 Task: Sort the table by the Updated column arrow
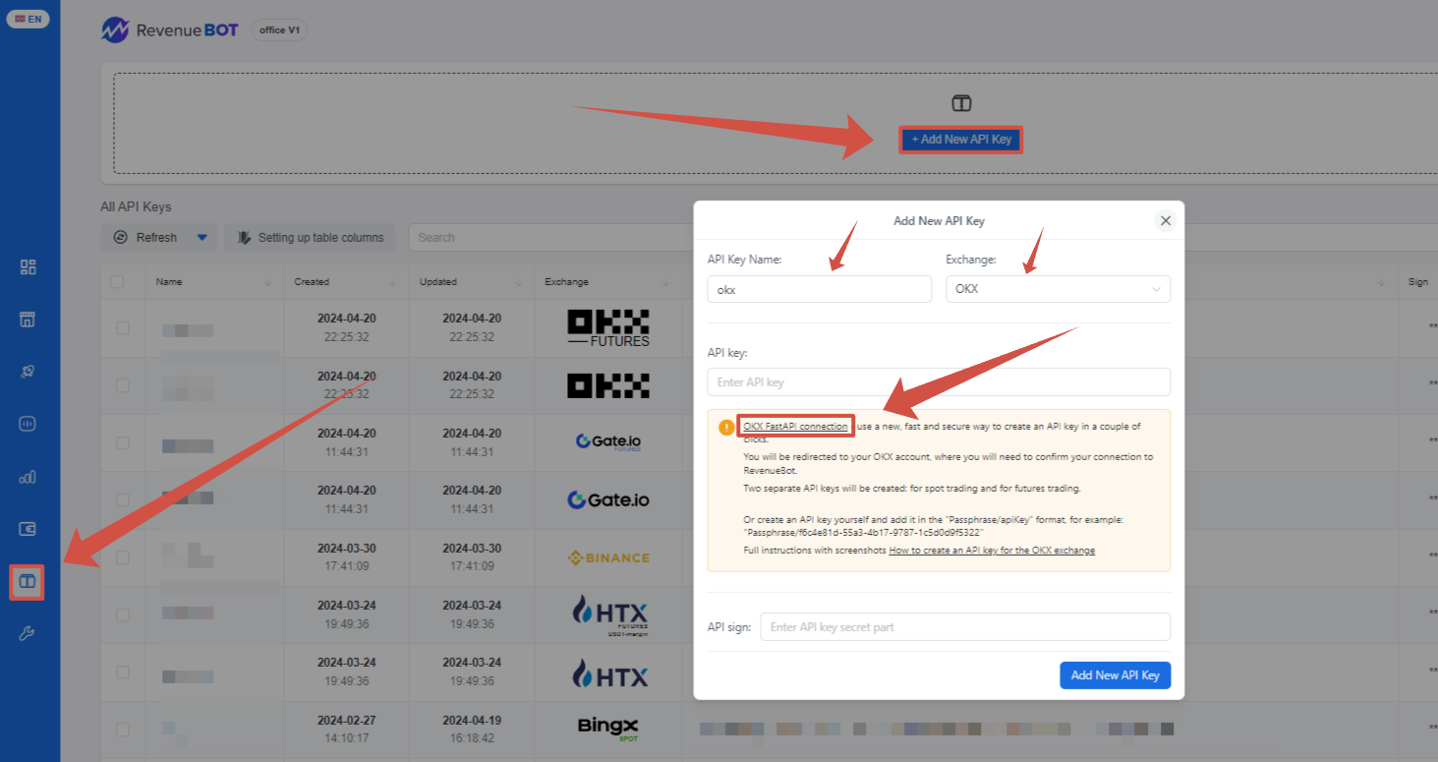pos(519,282)
